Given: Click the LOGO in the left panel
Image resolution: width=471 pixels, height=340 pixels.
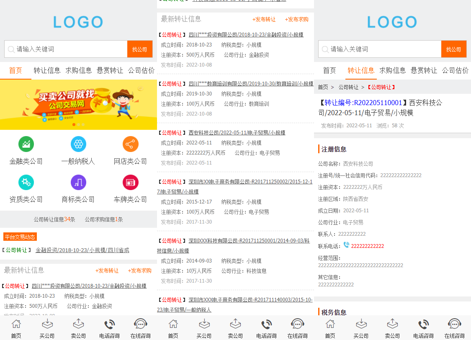Looking at the screenshot, I should [x=78, y=22].
